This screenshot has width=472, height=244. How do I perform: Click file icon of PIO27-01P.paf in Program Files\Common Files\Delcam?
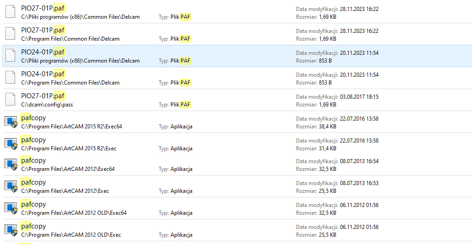pyautogui.click(x=10, y=33)
